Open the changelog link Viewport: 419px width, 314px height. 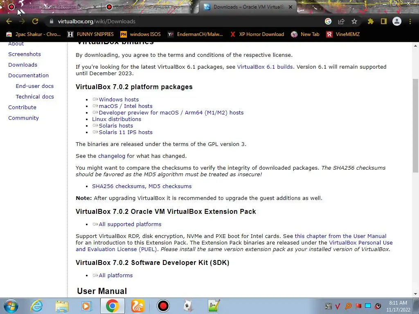point(111,156)
